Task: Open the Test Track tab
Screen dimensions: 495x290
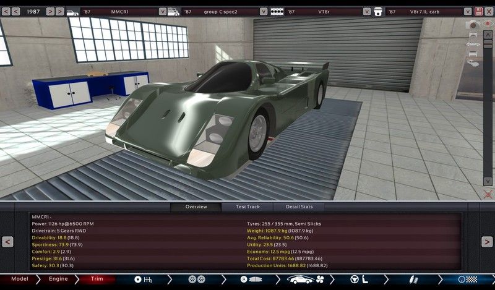Action: pyautogui.click(x=247, y=207)
